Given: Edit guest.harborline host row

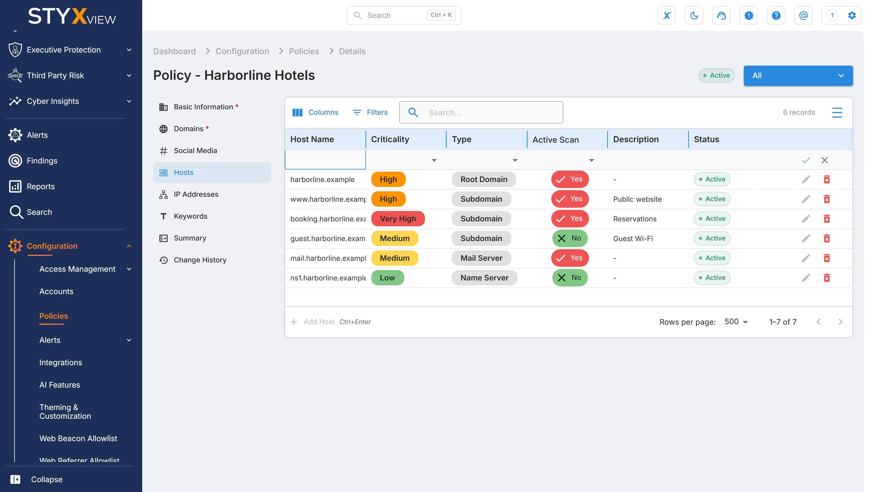Looking at the screenshot, I should 806,238.
